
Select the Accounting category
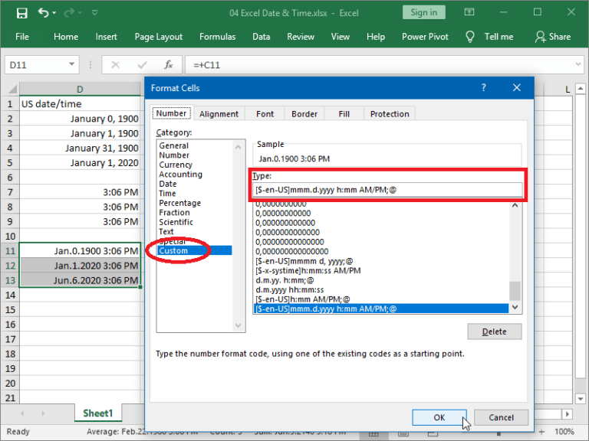(x=180, y=175)
